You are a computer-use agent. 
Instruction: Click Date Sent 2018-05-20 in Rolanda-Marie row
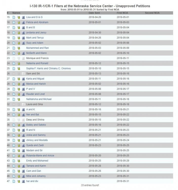click(x=95, y=156)
